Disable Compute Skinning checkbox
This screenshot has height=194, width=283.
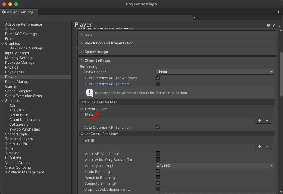tap(158, 183)
